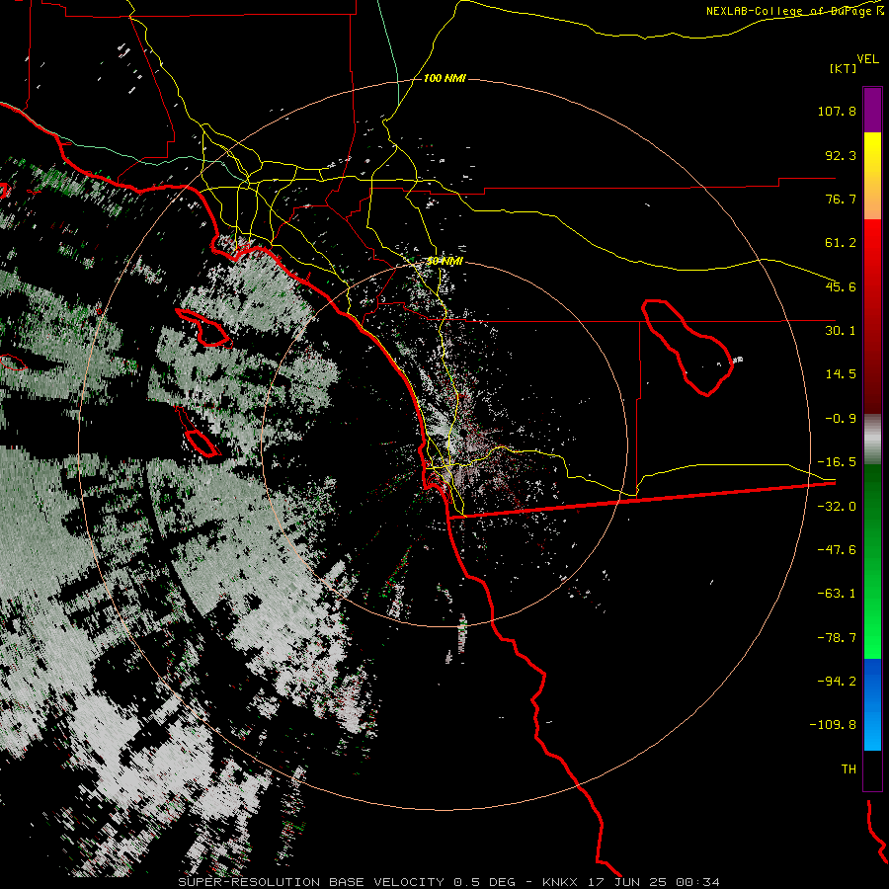Select the -94.2 scale value

pos(837,681)
